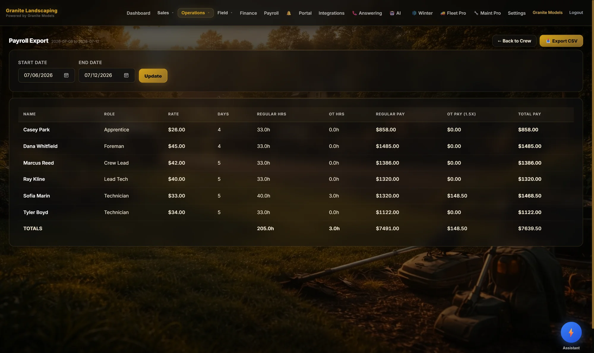Click Sofia Marin's $148.50 OT pay
The image size is (594, 353).
457,196
